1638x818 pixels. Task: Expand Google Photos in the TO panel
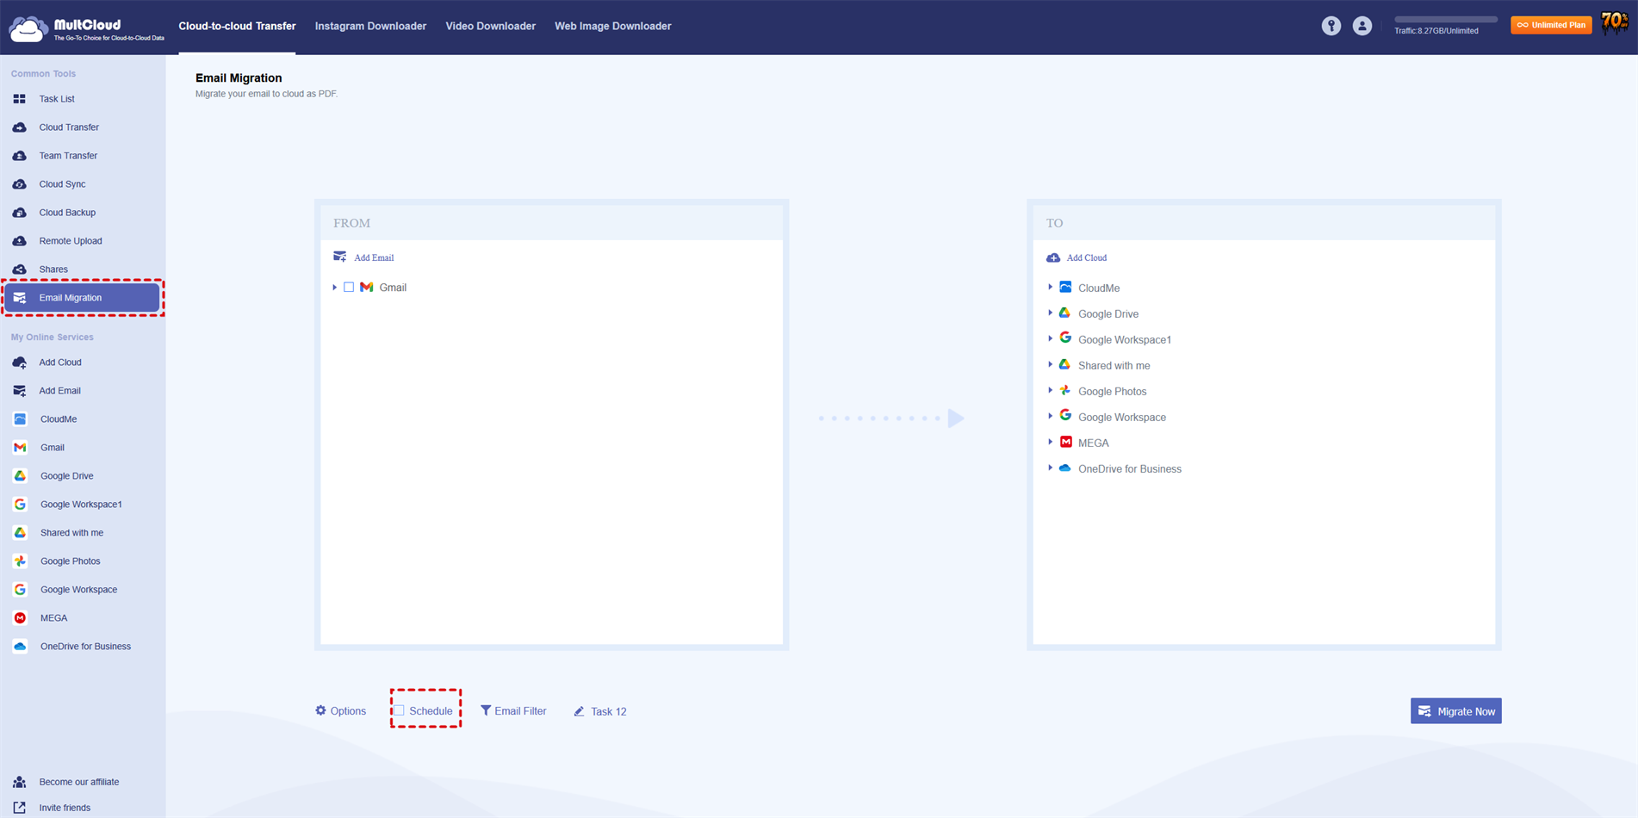click(1050, 390)
